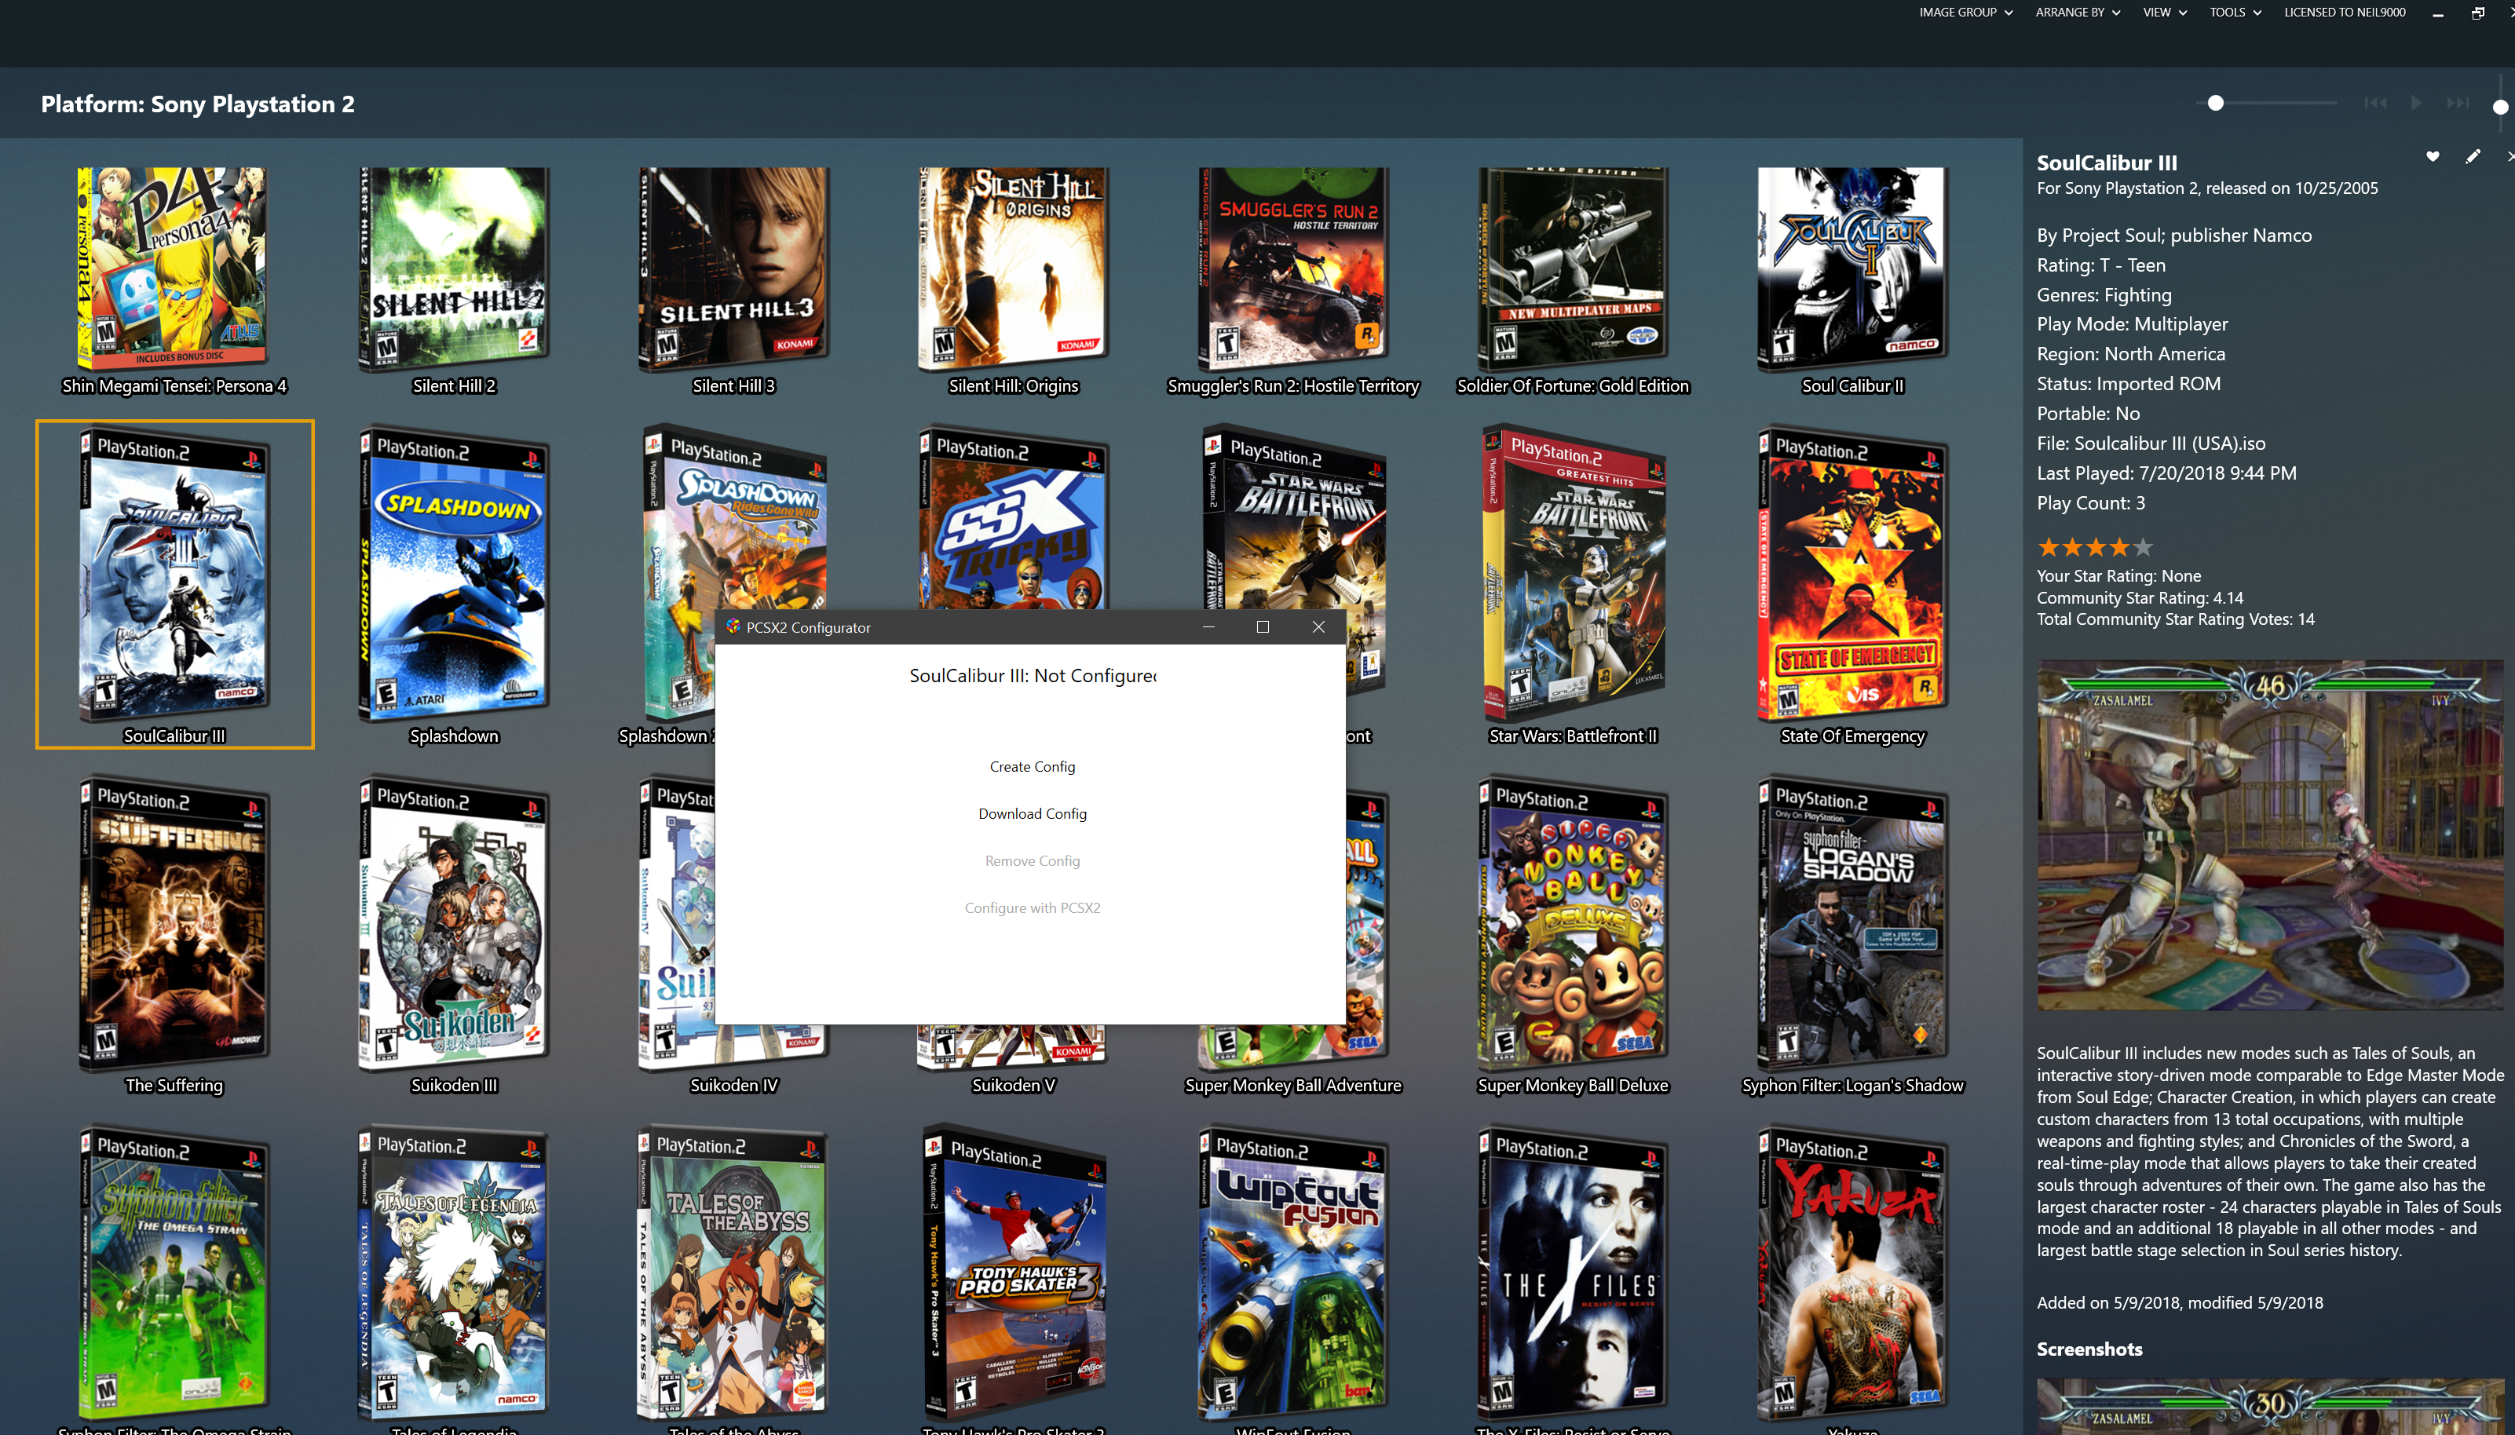Edit SoulCalibur III with pencil icon

pos(2473,157)
